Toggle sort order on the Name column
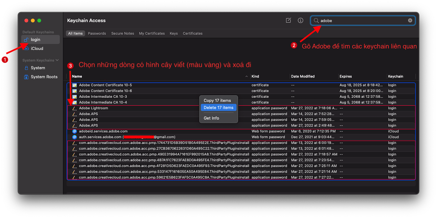437x218 pixels. point(76,76)
